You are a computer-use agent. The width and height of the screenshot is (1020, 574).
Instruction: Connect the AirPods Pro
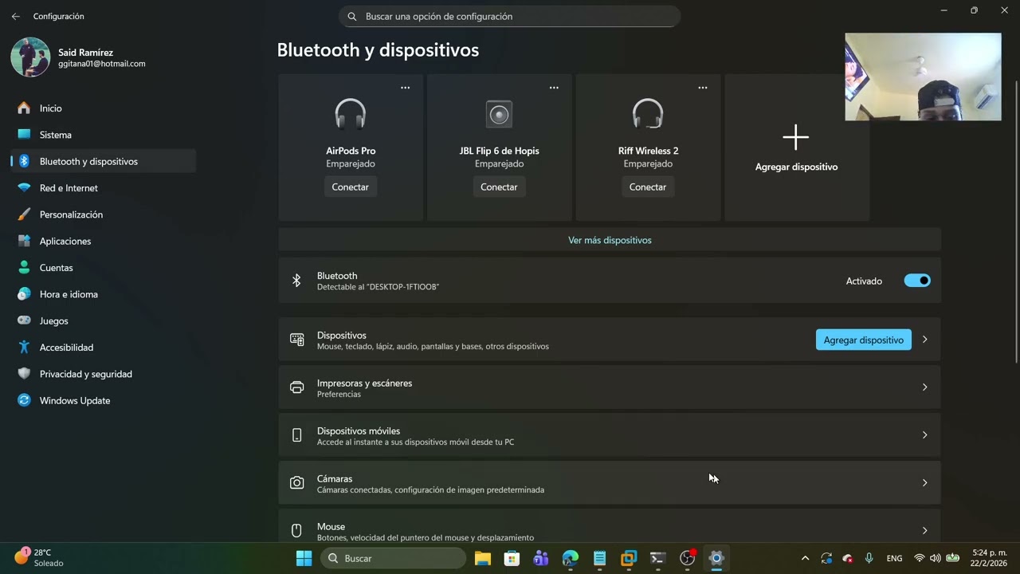(351, 187)
